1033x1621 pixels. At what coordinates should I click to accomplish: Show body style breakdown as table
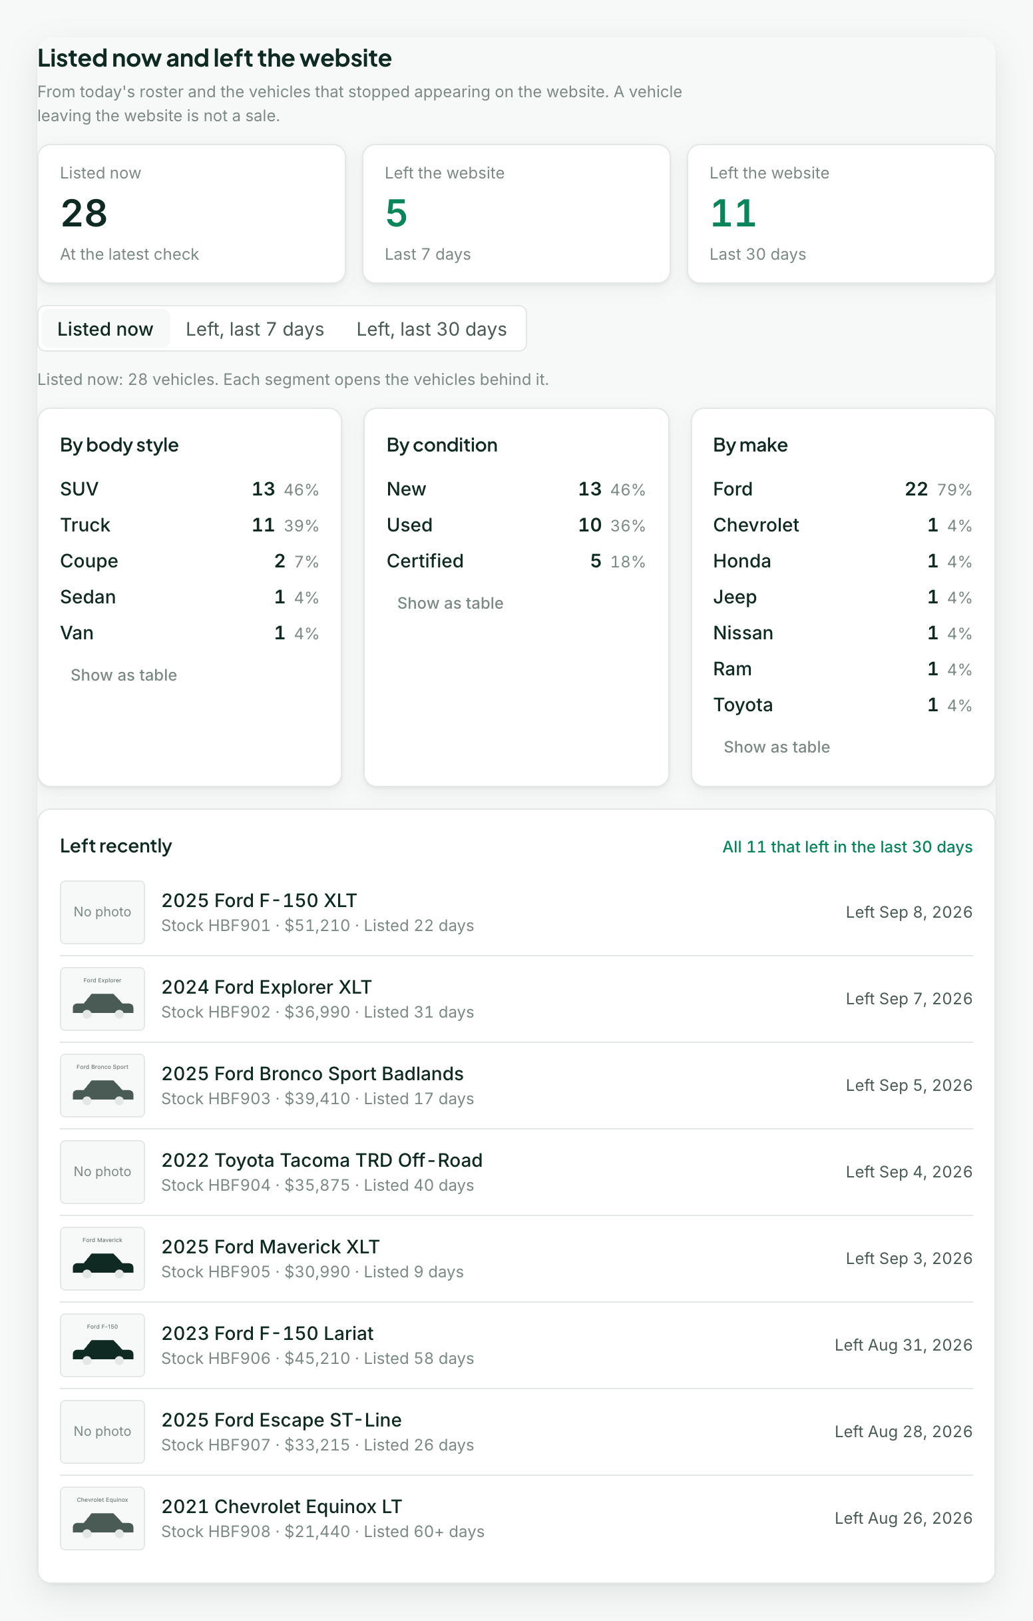pos(124,675)
